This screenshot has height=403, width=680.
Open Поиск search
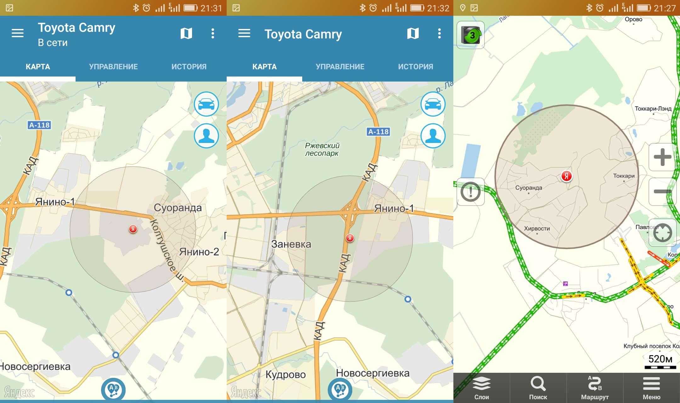pyautogui.click(x=538, y=388)
